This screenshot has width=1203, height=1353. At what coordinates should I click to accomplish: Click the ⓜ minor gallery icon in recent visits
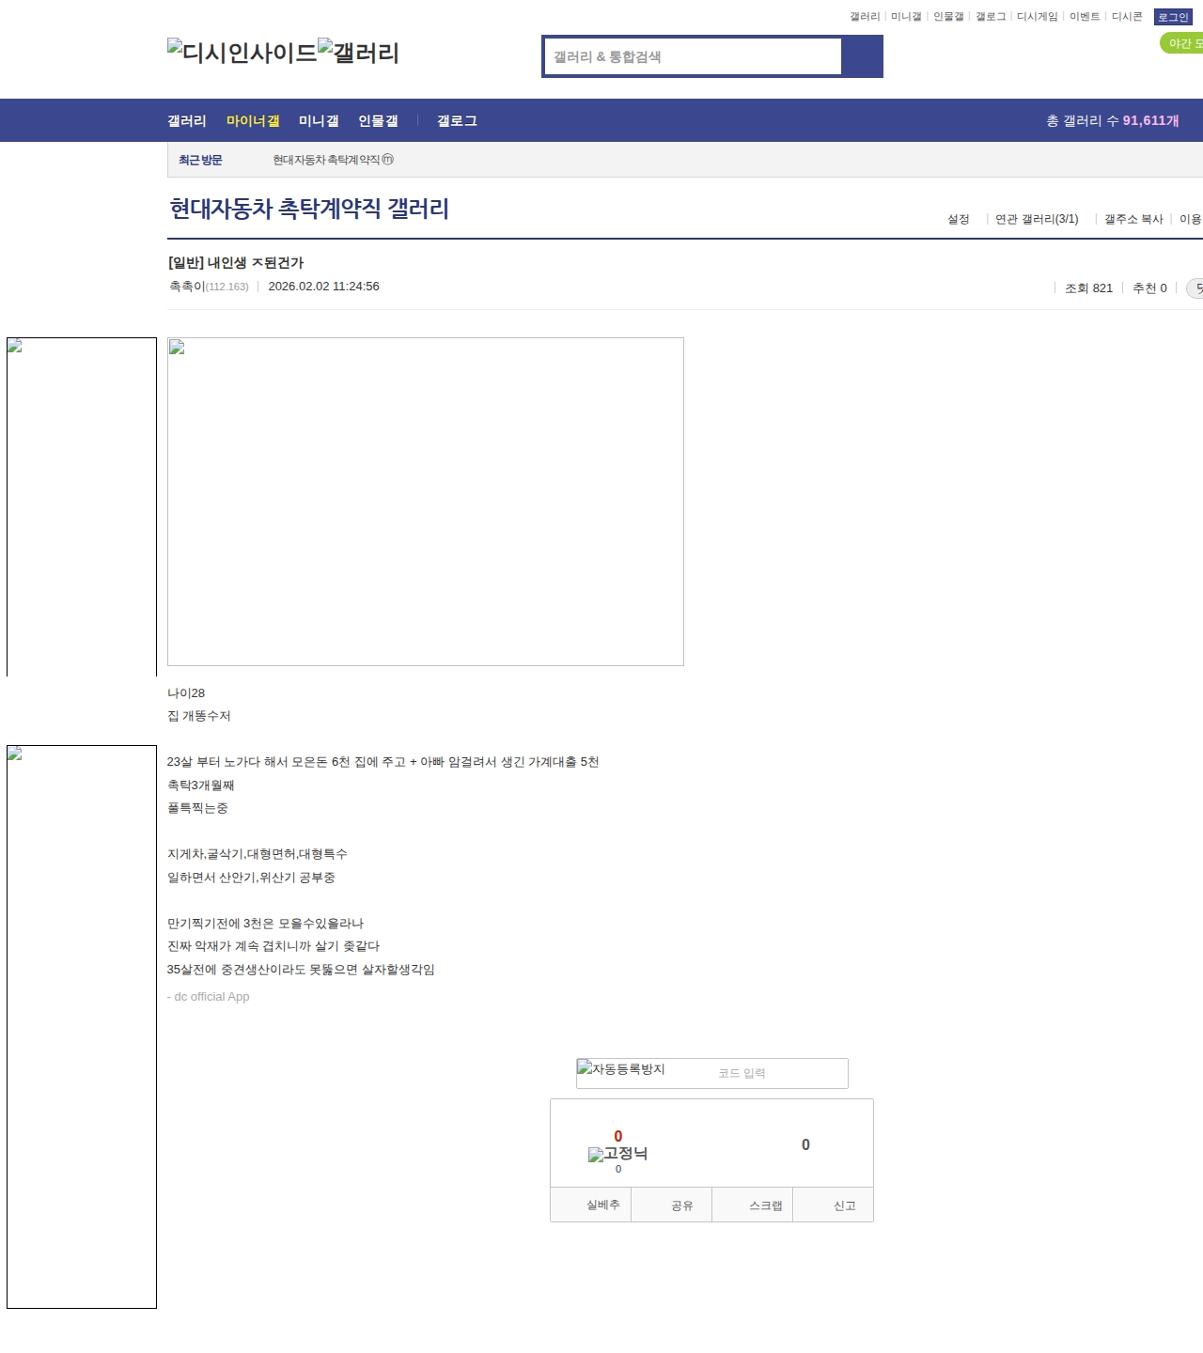tap(388, 160)
